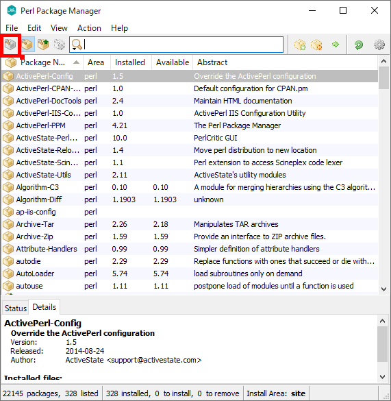This screenshot has width=391, height=401.
Task: Click the View all packages toolbar icon
Action: point(10,45)
